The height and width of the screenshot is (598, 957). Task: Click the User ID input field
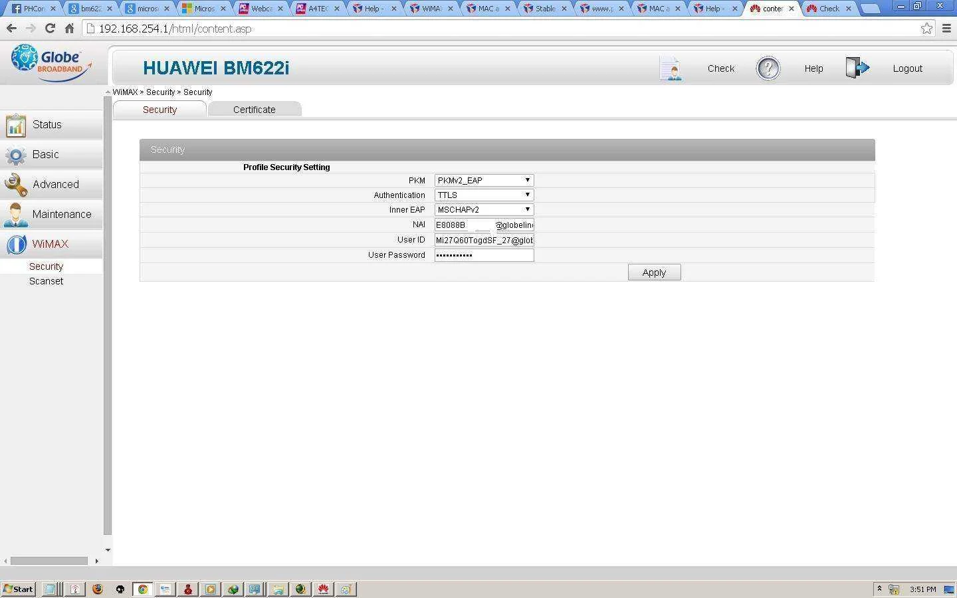point(484,241)
